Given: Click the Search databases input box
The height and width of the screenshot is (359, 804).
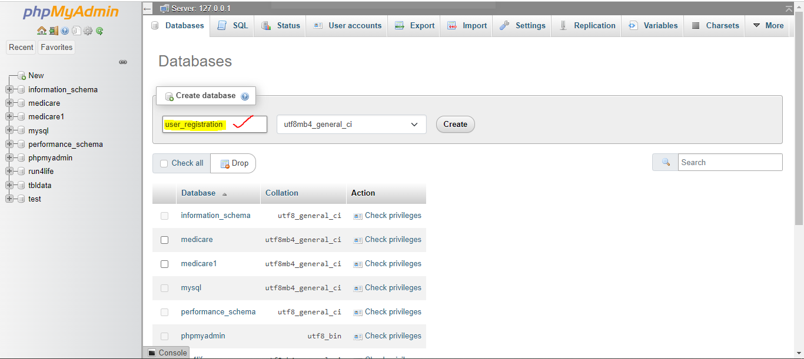Looking at the screenshot, I should 730,162.
